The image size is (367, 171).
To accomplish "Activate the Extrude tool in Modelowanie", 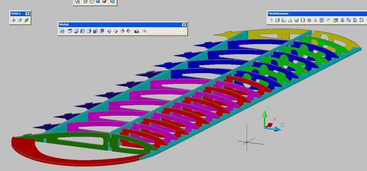I will click(336, 20).
